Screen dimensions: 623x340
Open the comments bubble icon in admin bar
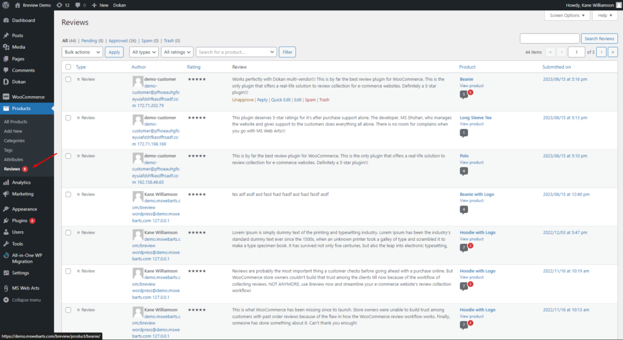78,5
